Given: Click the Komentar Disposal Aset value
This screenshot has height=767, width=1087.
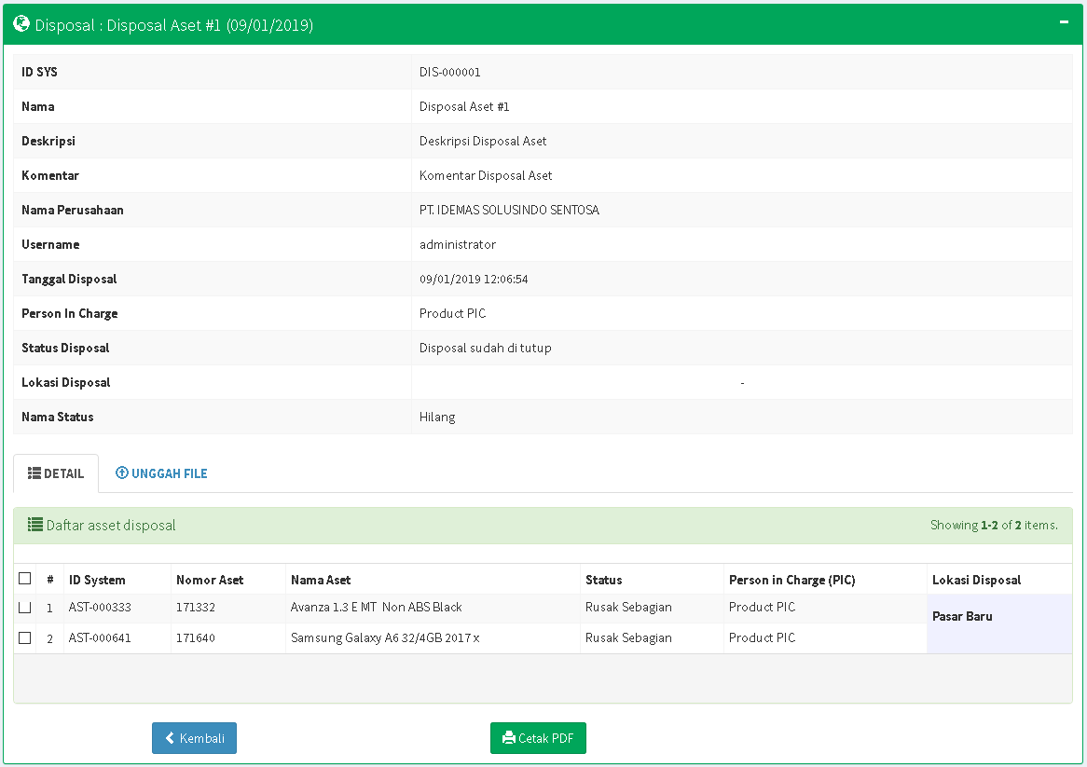Looking at the screenshot, I should pos(486,175).
